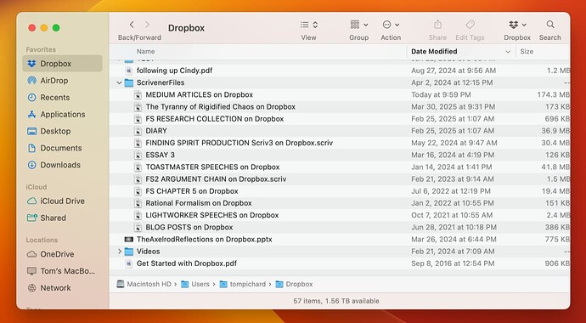586x323 pixels.
Task: Go back with the Back arrow
Action: coord(132,25)
